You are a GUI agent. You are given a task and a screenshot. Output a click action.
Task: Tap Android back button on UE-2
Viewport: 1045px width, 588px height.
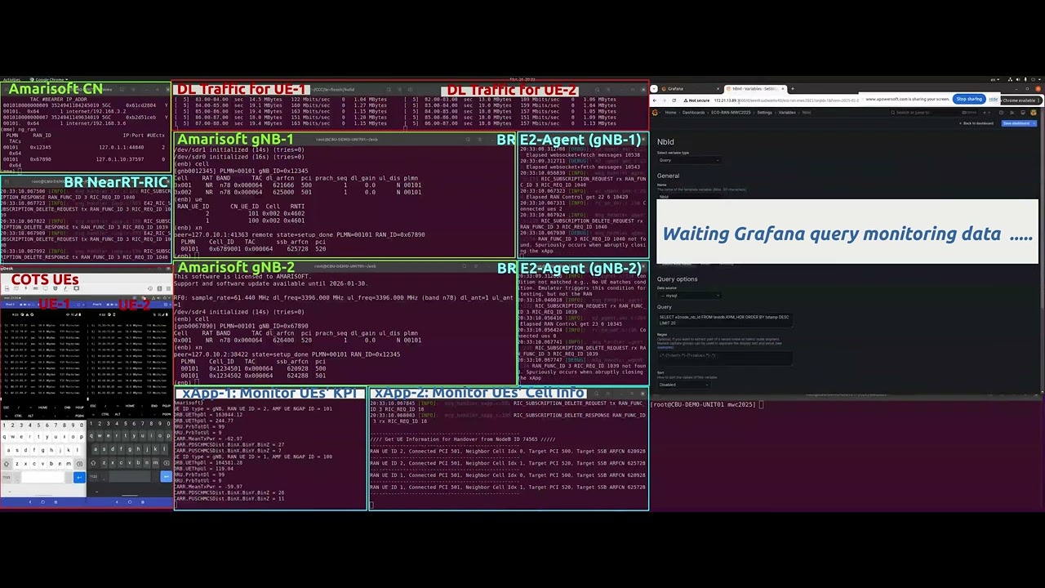pos(117,501)
